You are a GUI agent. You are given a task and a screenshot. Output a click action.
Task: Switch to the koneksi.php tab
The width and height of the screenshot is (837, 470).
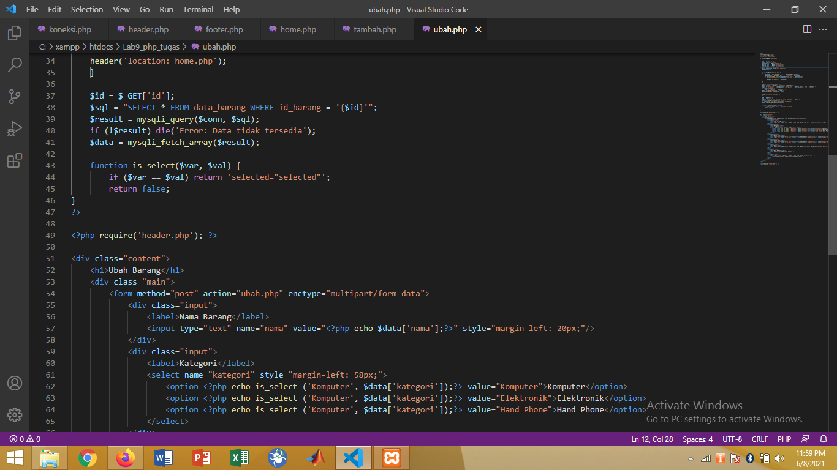pyautogui.click(x=69, y=29)
